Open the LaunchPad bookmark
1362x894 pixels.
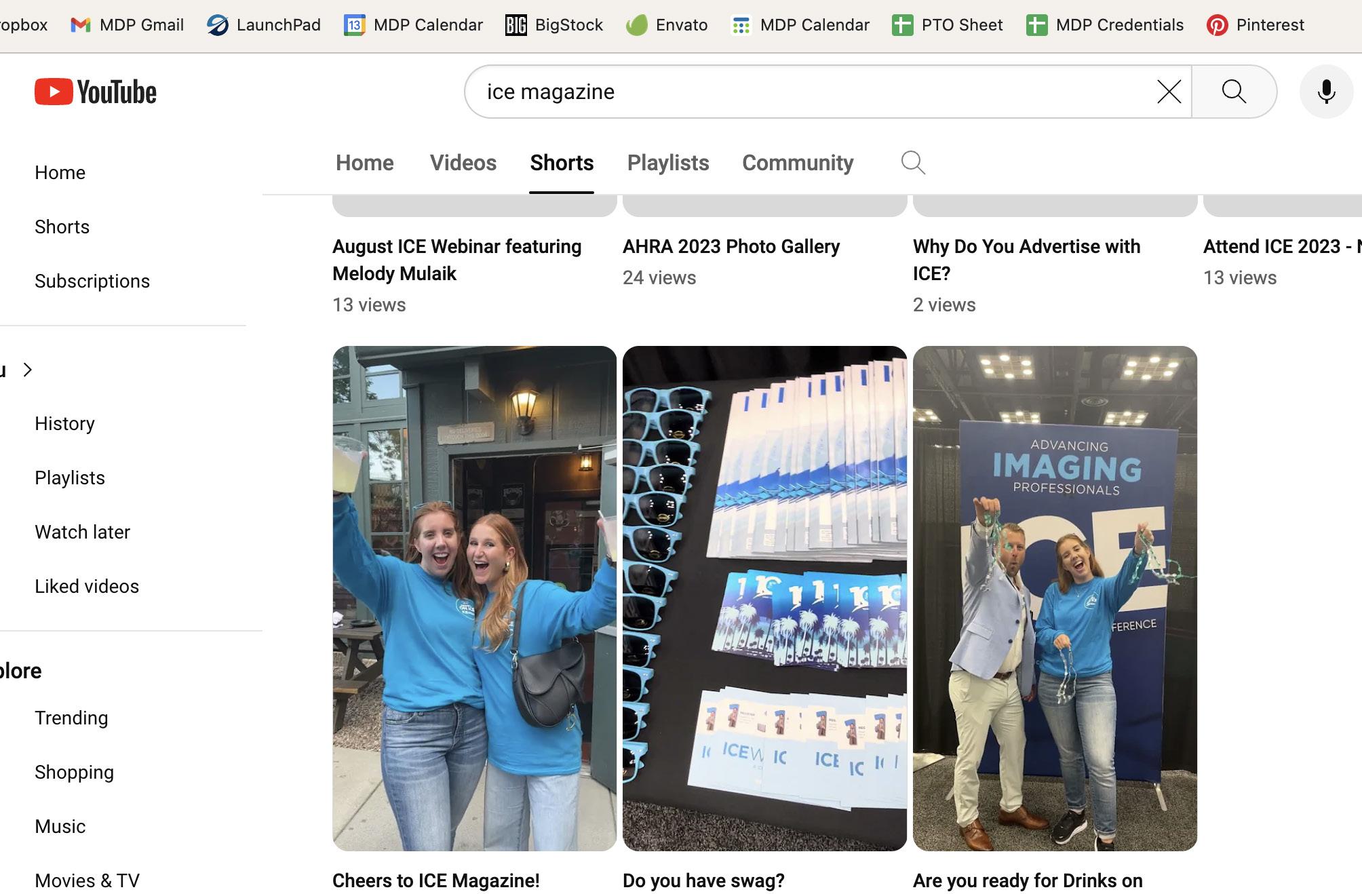coord(264,25)
